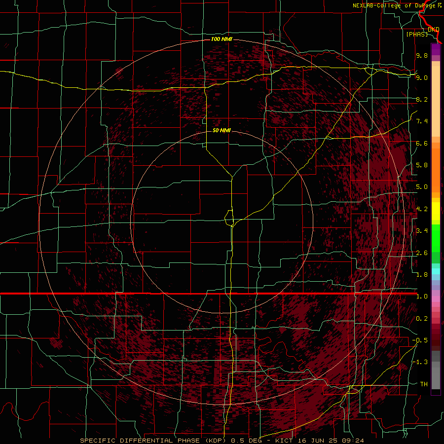This screenshot has width=444, height=444.
Task: Click the 9.8 scale value
Action: (422, 55)
